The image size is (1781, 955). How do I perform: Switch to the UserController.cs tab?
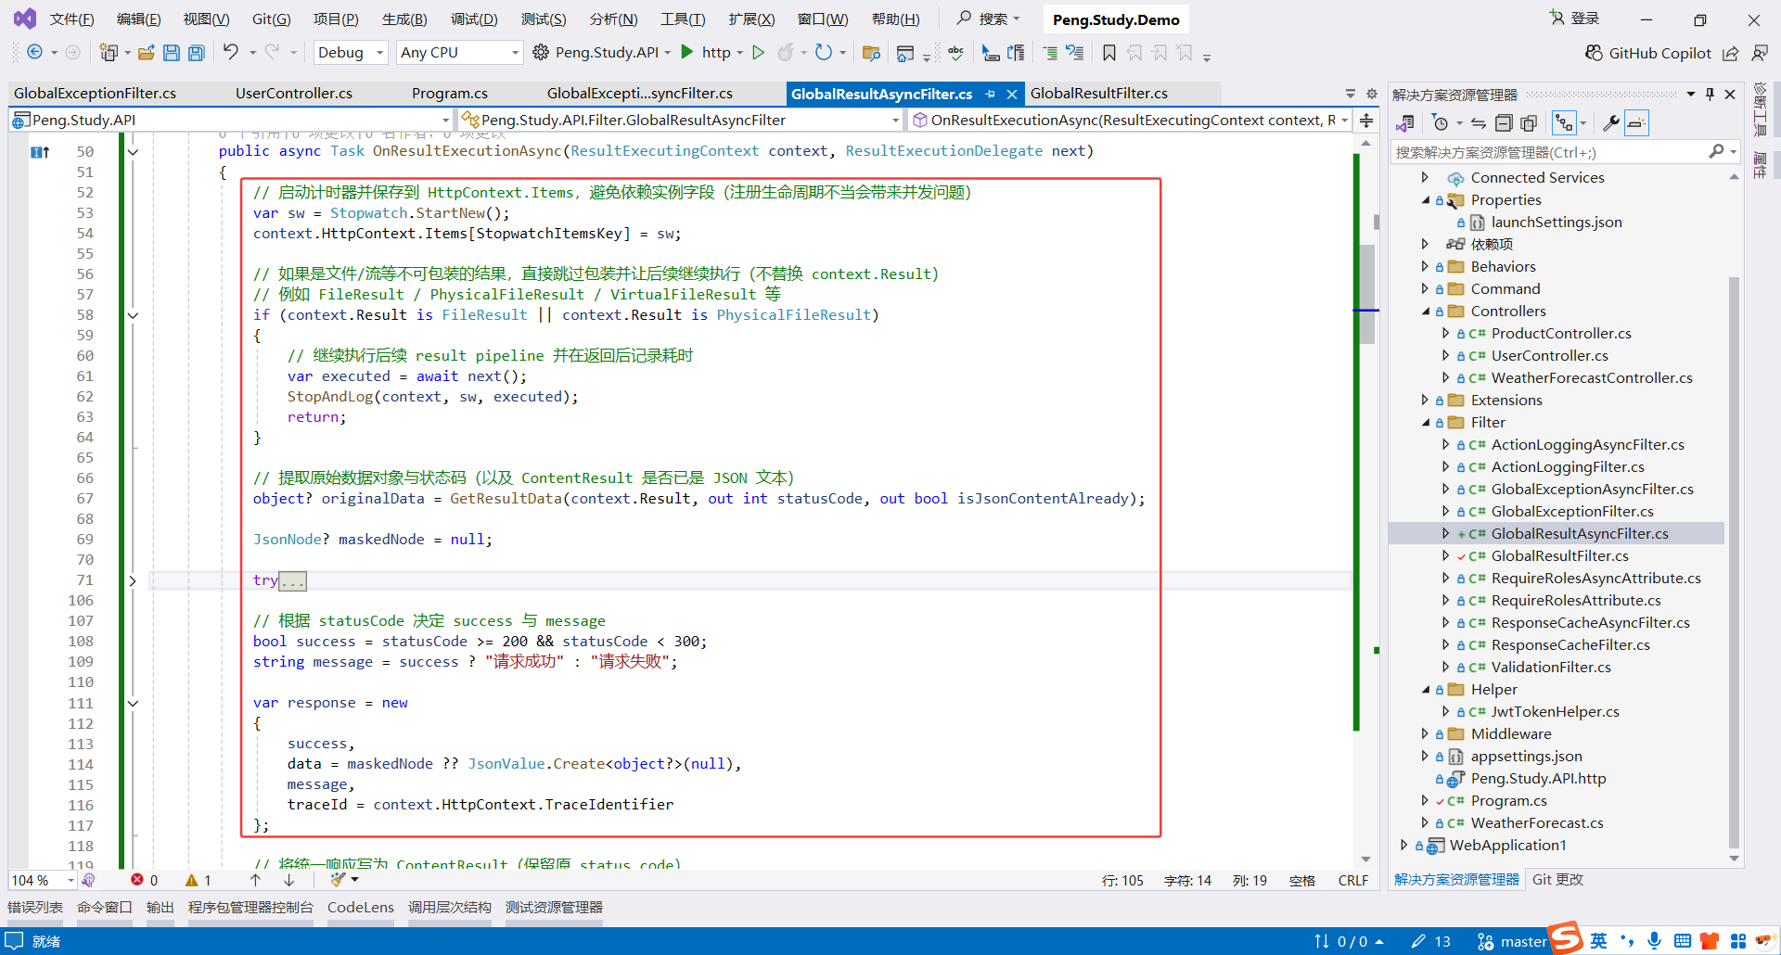click(x=294, y=94)
